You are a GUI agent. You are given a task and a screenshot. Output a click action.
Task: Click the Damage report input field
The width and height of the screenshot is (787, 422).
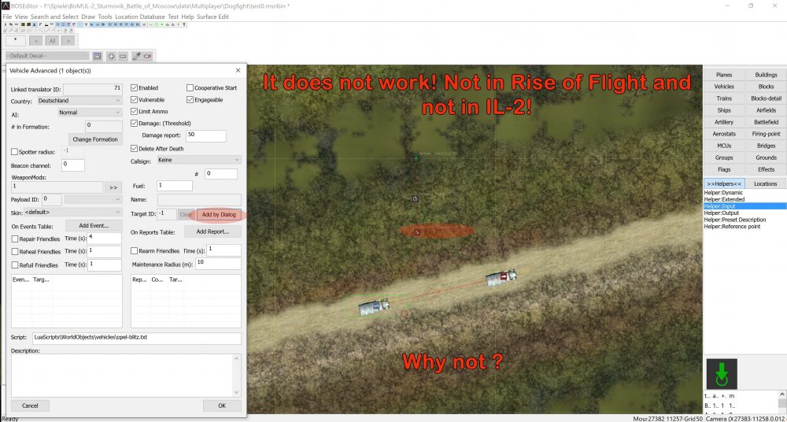tap(206, 135)
